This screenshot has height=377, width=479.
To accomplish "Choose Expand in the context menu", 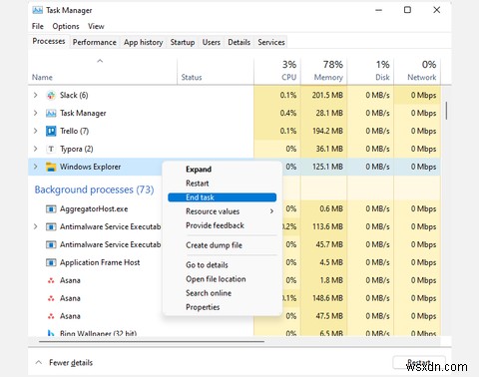I will point(223,170).
